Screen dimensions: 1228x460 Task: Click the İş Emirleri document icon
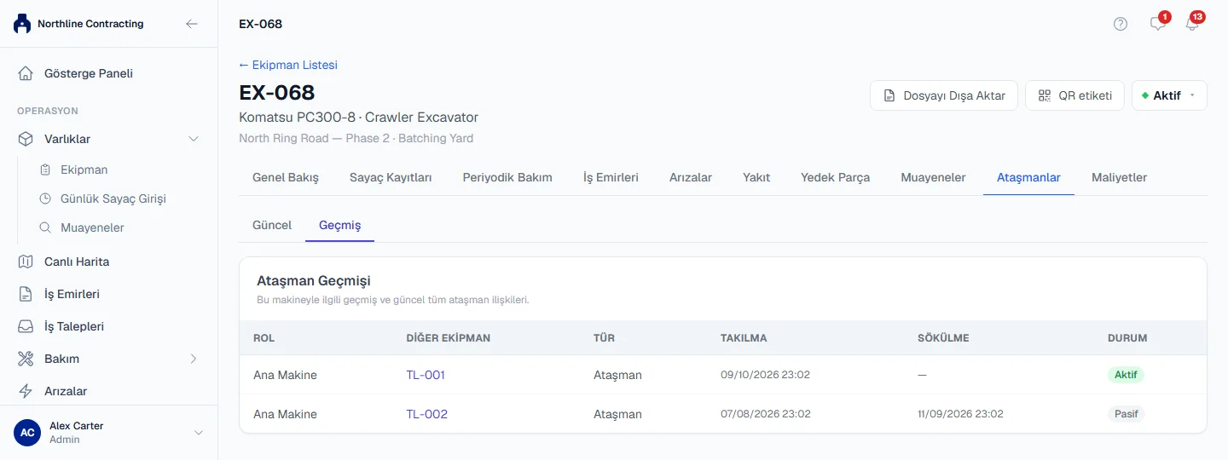click(26, 294)
